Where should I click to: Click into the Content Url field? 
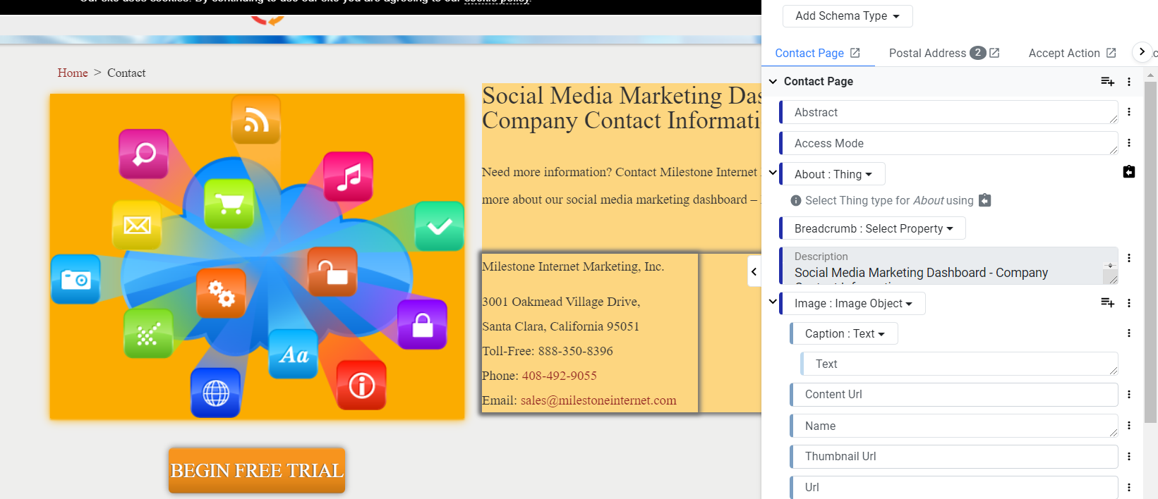[x=954, y=395]
